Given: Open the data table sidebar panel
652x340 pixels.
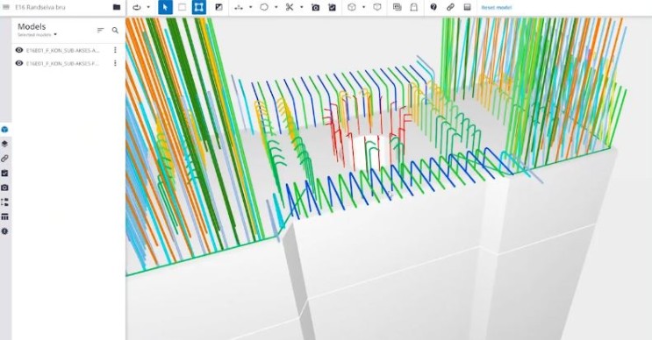Looking at the screenshot, I should click(x=4, y=216).
